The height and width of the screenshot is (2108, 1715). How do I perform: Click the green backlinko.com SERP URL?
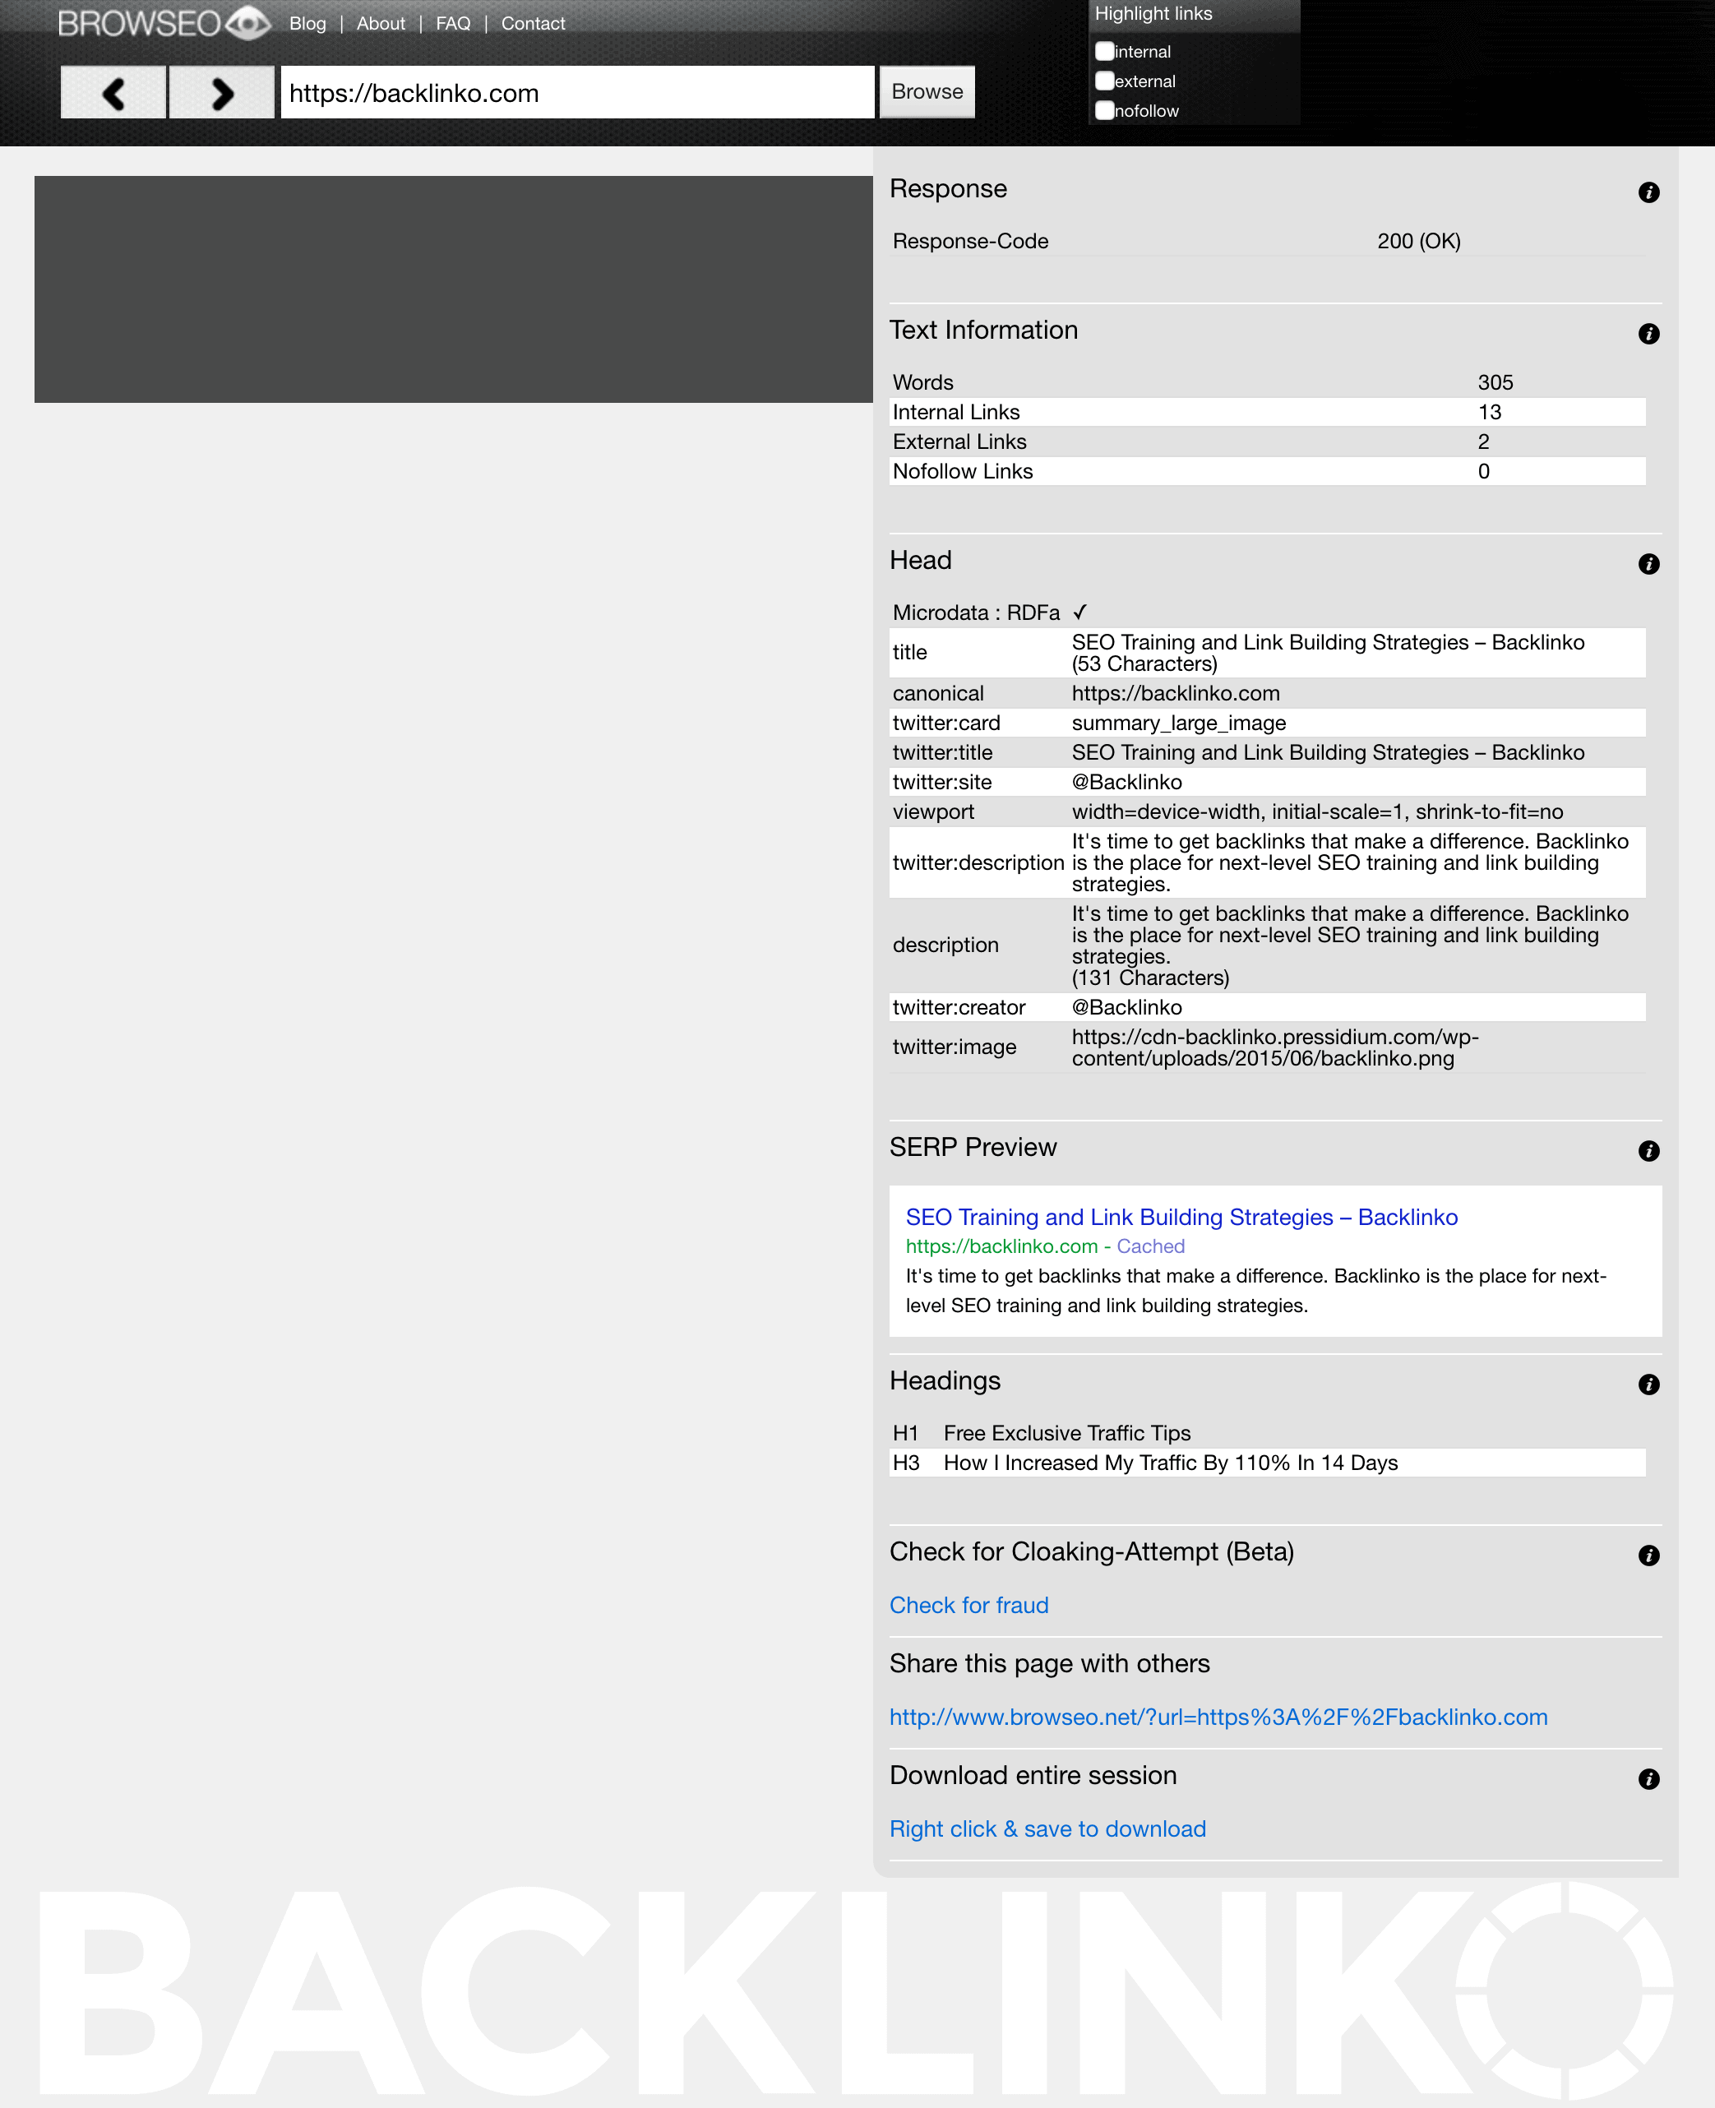click(x=1001, y=1246)
